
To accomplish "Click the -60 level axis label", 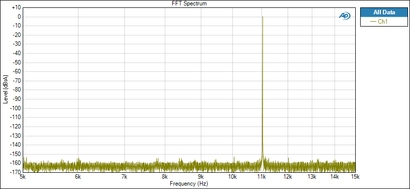I will (17, 72).
